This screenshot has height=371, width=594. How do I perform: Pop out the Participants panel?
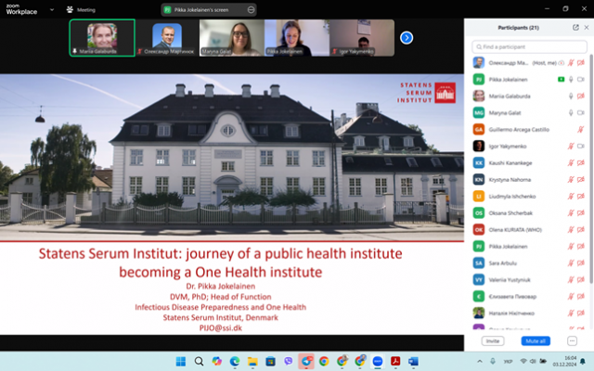point(575,27)
